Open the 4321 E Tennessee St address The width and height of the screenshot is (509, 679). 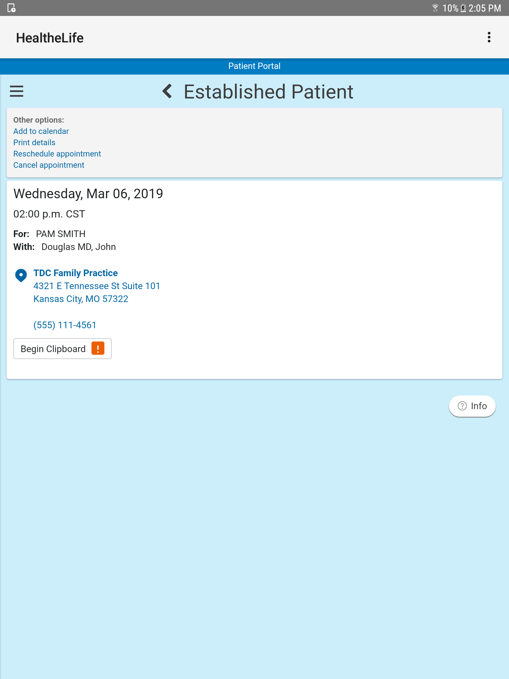pyautogui.click(x=96, y=286)
